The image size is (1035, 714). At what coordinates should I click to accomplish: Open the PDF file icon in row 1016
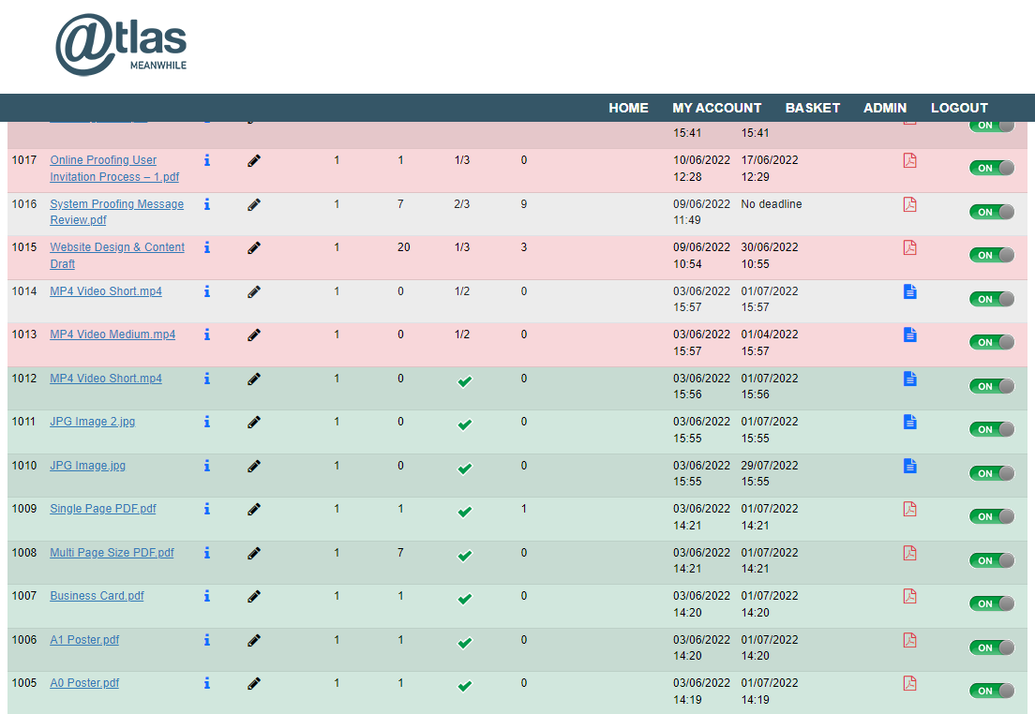(x=909, y=204)
